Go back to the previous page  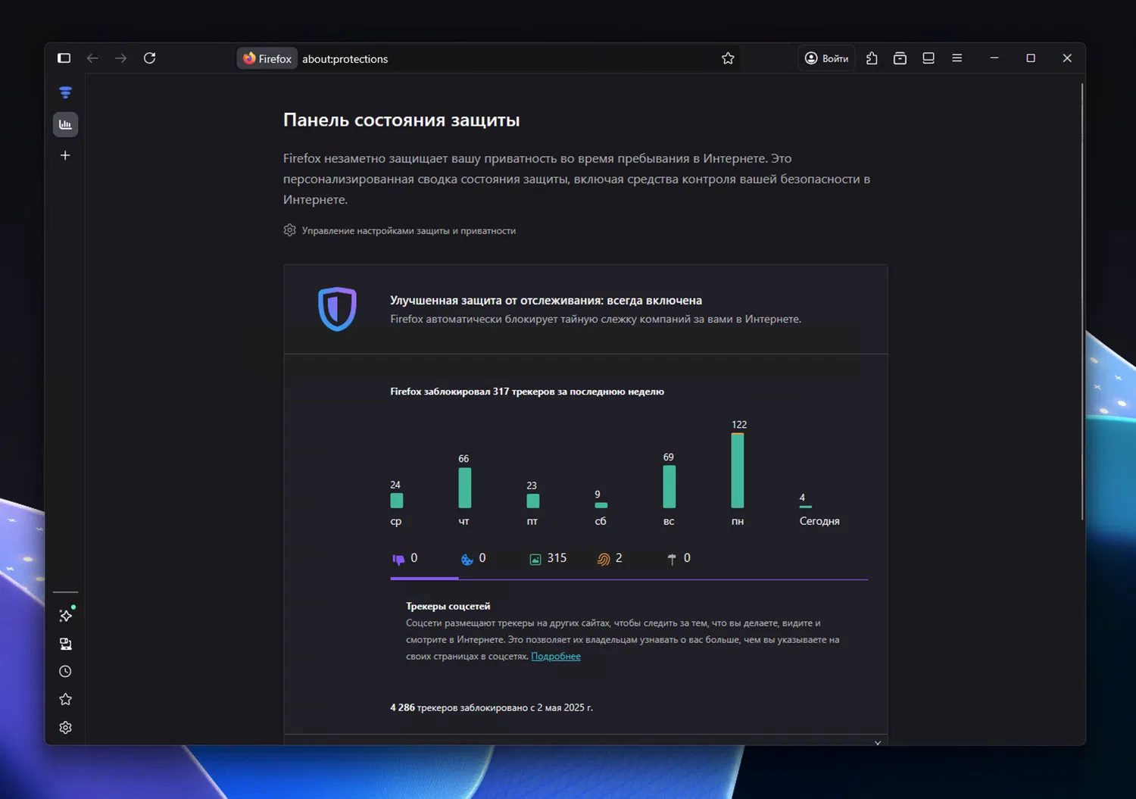[x=92, y=58]
